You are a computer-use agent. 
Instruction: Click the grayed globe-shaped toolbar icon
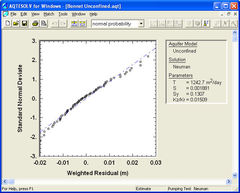198,24
